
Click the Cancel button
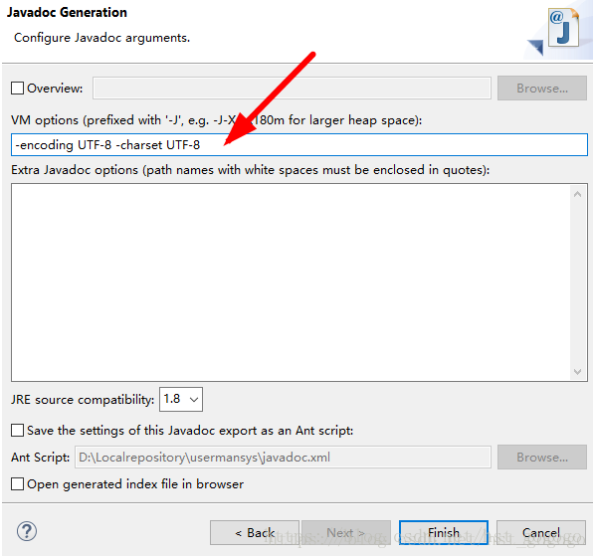[x=541, y=532]
